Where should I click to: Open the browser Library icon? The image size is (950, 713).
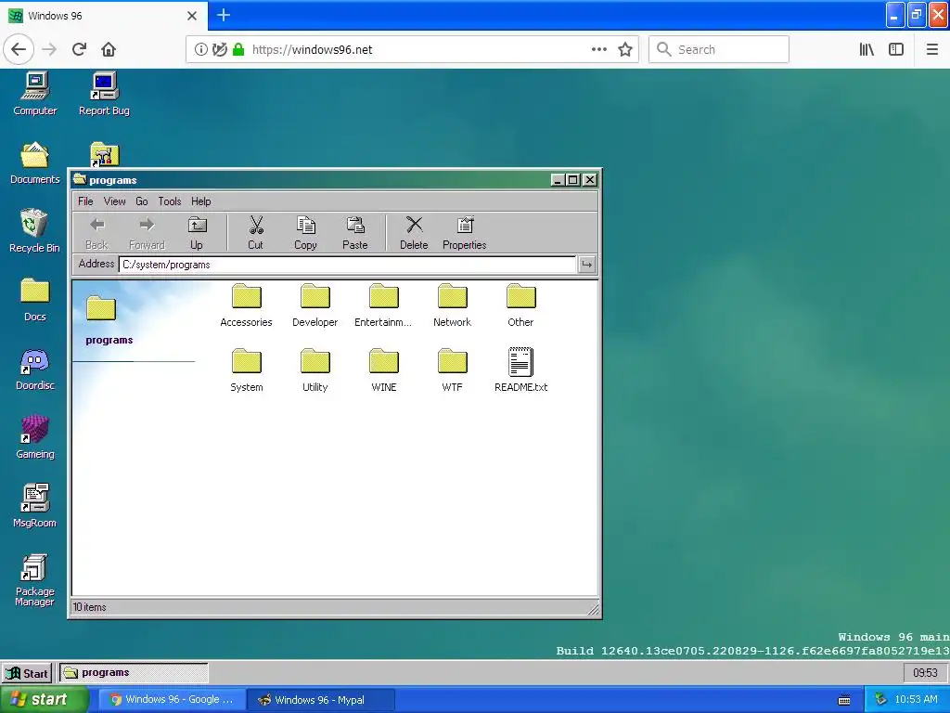point(867,49)
